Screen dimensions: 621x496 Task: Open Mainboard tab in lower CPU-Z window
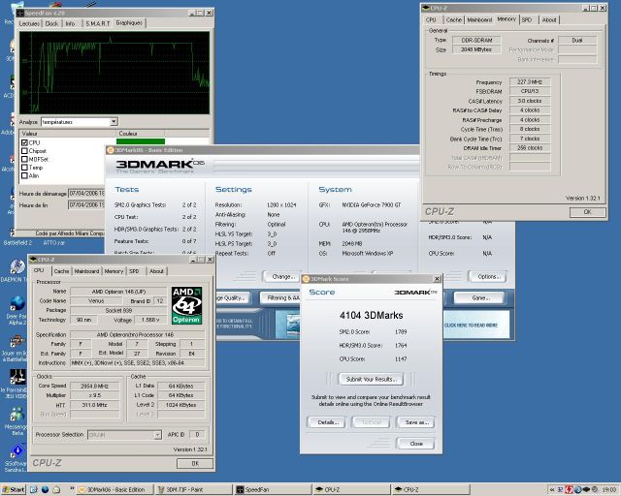[x=86, y=271]
